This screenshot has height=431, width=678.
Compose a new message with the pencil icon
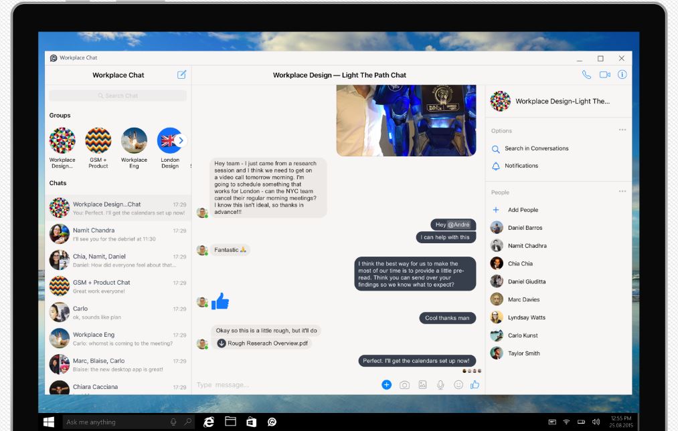(181, 75)
